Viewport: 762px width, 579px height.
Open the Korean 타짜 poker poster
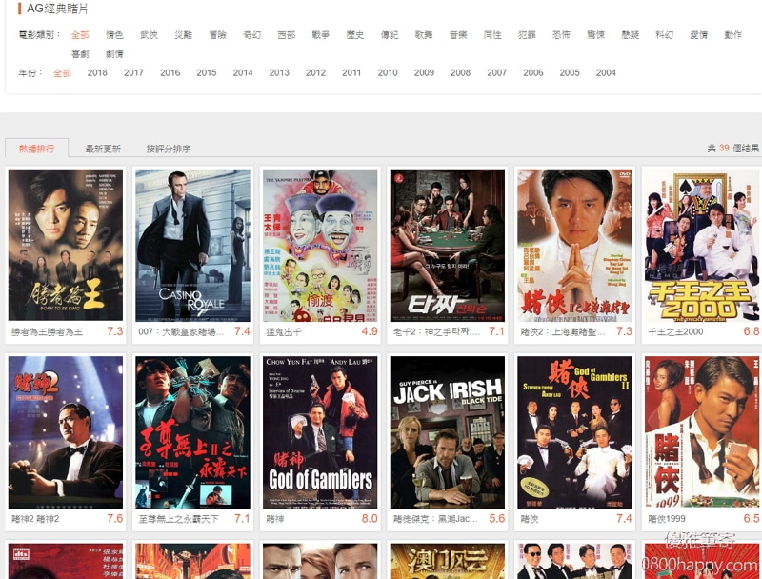(448, 246)
